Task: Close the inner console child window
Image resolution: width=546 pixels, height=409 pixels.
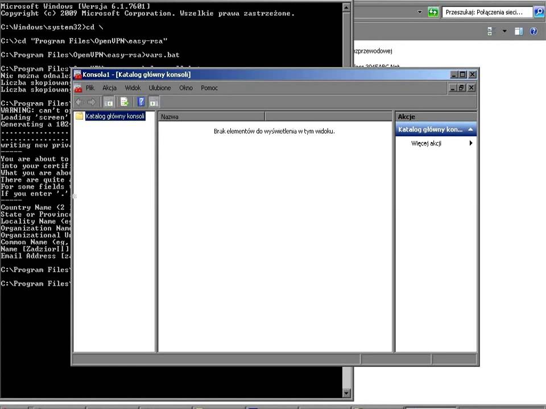Action: (471, 88)
